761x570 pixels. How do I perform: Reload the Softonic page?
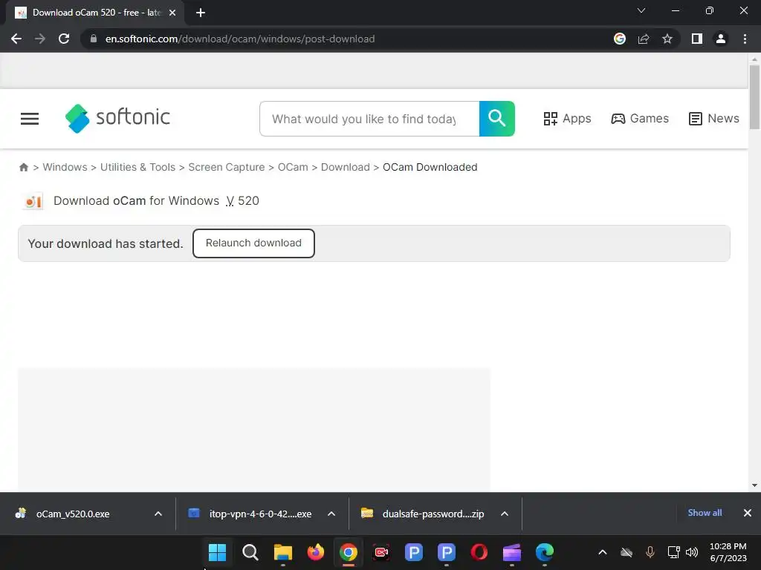coord(64,39)
